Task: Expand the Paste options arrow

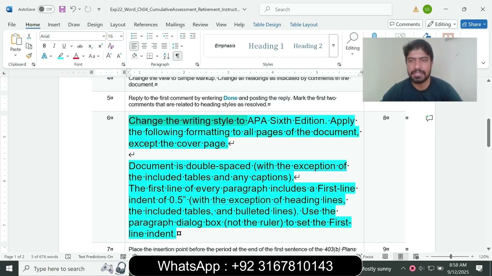Action: point(15,55)
